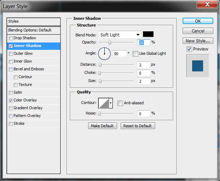Uncheck the Color Overlay checkbox

[x=11, y=100]
